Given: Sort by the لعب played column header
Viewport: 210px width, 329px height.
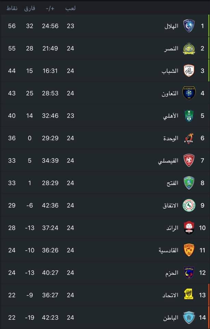Looking at the screenshot, I should [x=70, y=8].
